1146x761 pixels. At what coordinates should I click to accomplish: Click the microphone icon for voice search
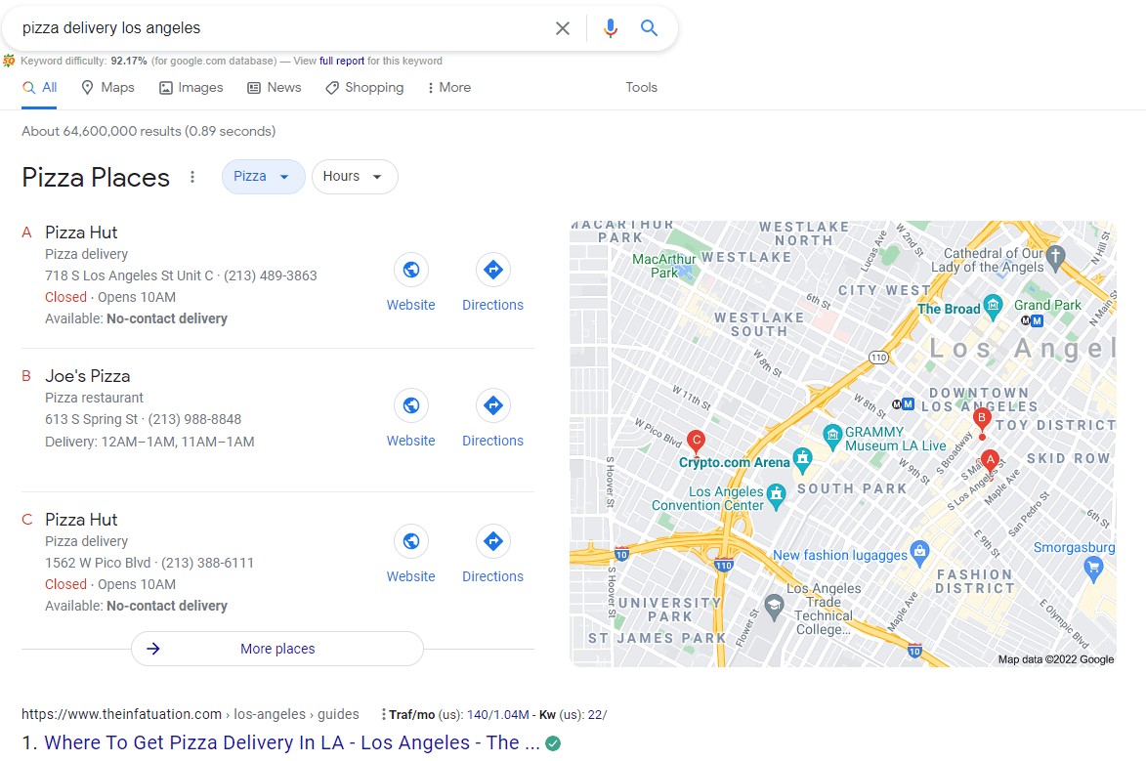tap(610, 27)
